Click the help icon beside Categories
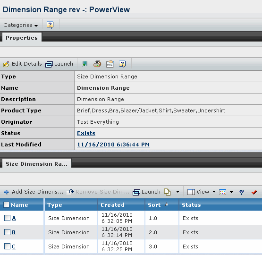This screenshot has width=262, height=255. coord(50,25)
